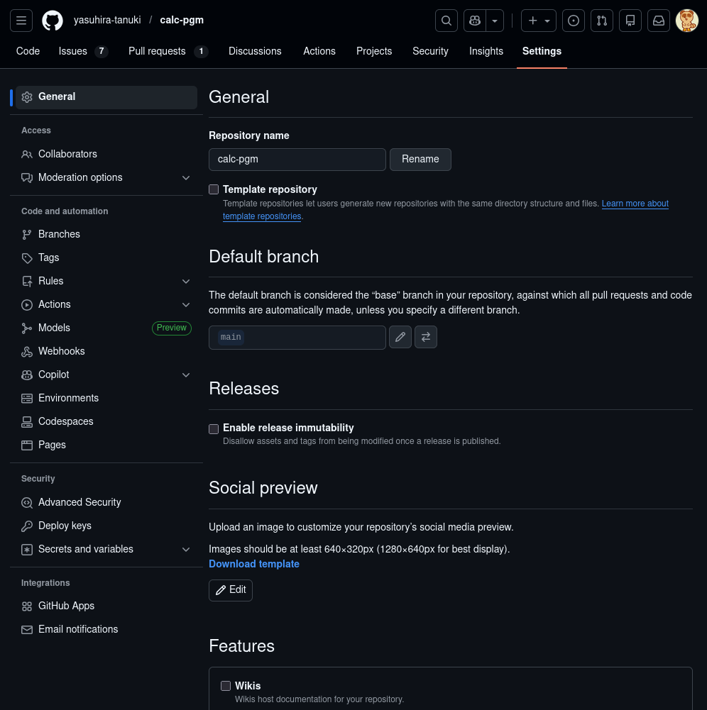
Task: Open the search icon in header
Action: coord(446,21)
